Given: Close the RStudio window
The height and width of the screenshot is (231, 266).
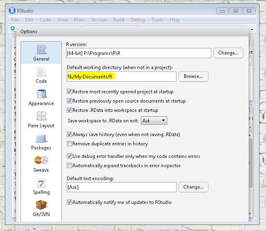Looking at the screenshot, I should pyautogui.click(x=249, y=11).
